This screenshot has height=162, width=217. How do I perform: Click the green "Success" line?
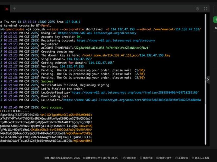click(x=47, y=82)
